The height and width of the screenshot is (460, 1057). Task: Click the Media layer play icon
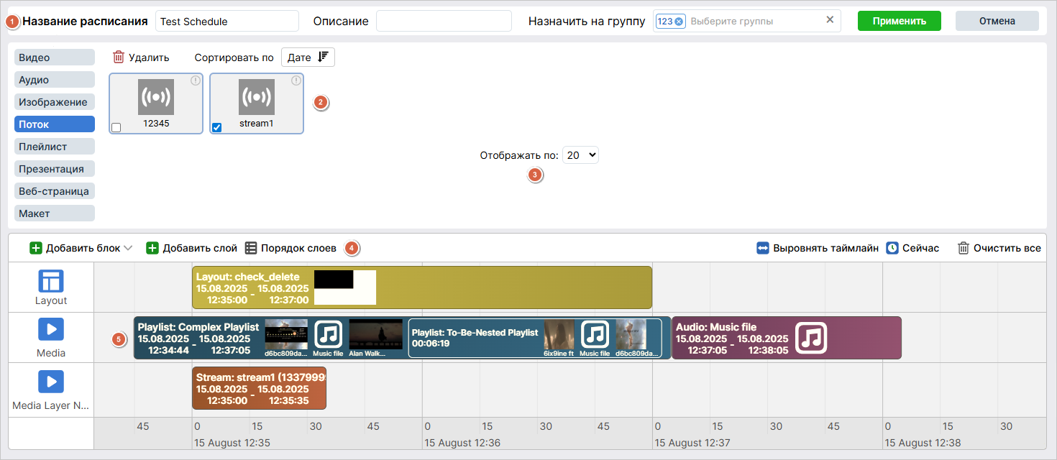(x=51, y=329)
